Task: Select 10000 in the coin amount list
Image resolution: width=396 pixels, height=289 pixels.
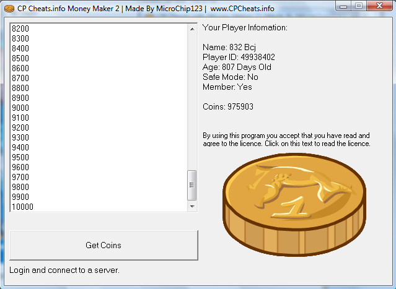Action: tap(23, 207)
